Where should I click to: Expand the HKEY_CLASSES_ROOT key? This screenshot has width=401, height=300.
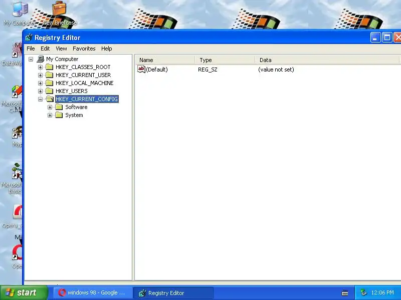[40, 67]
